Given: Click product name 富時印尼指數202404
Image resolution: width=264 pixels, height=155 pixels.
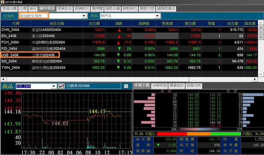Looking at the screenshot, I should 49,49.
